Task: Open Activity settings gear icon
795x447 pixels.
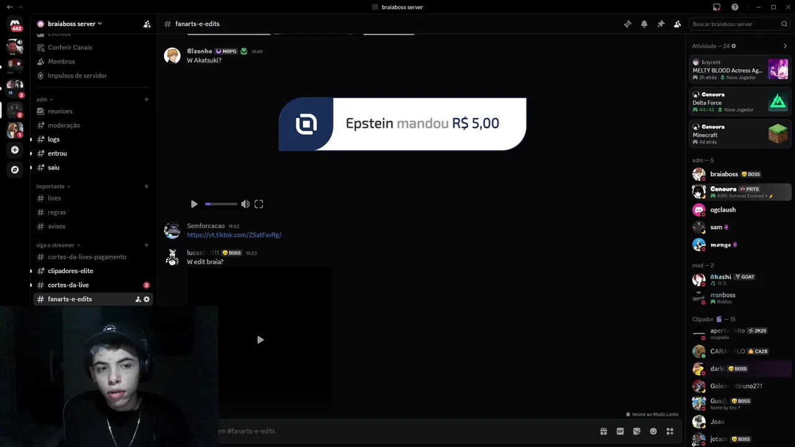Action: tap(734, 46)
